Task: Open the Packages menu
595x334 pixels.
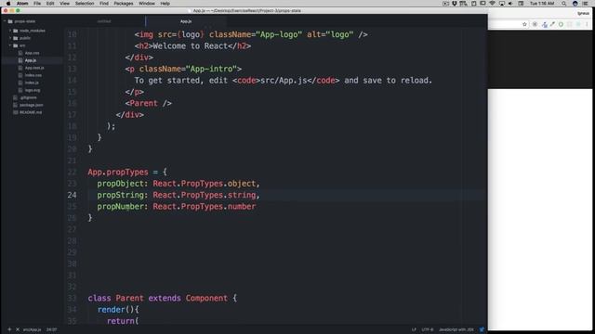Action: 124,4
